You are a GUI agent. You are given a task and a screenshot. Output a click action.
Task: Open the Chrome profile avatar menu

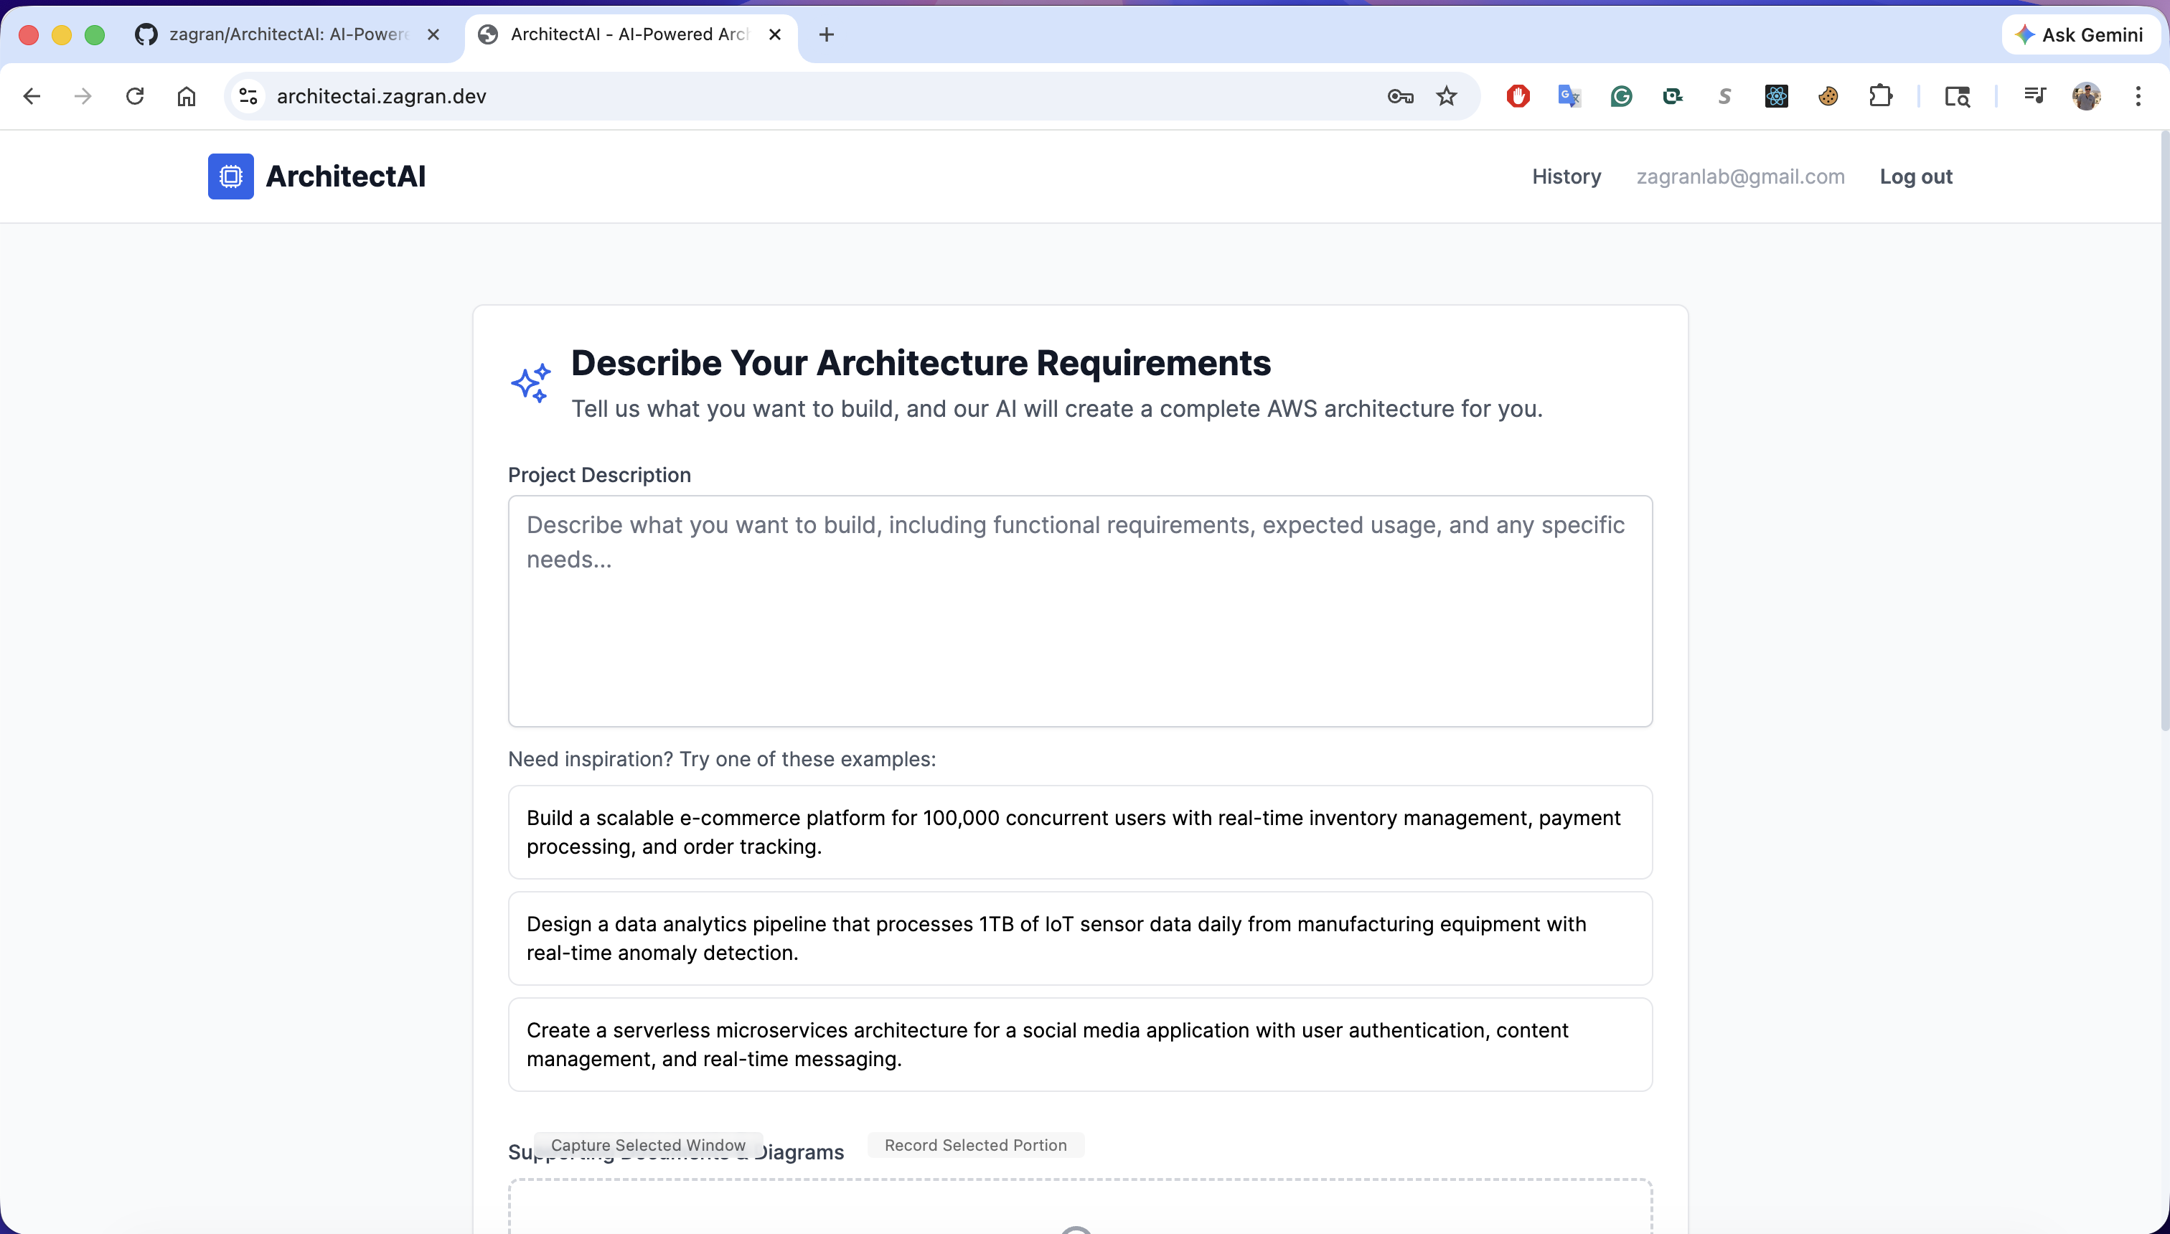tap(2086, 97)
